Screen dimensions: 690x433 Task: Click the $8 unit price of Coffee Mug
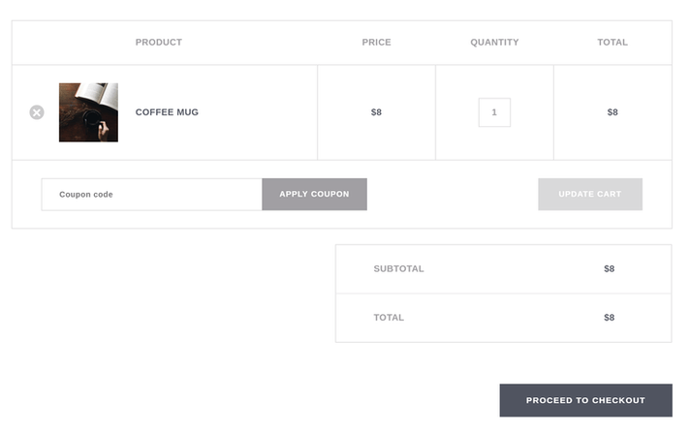coord(376,112)
